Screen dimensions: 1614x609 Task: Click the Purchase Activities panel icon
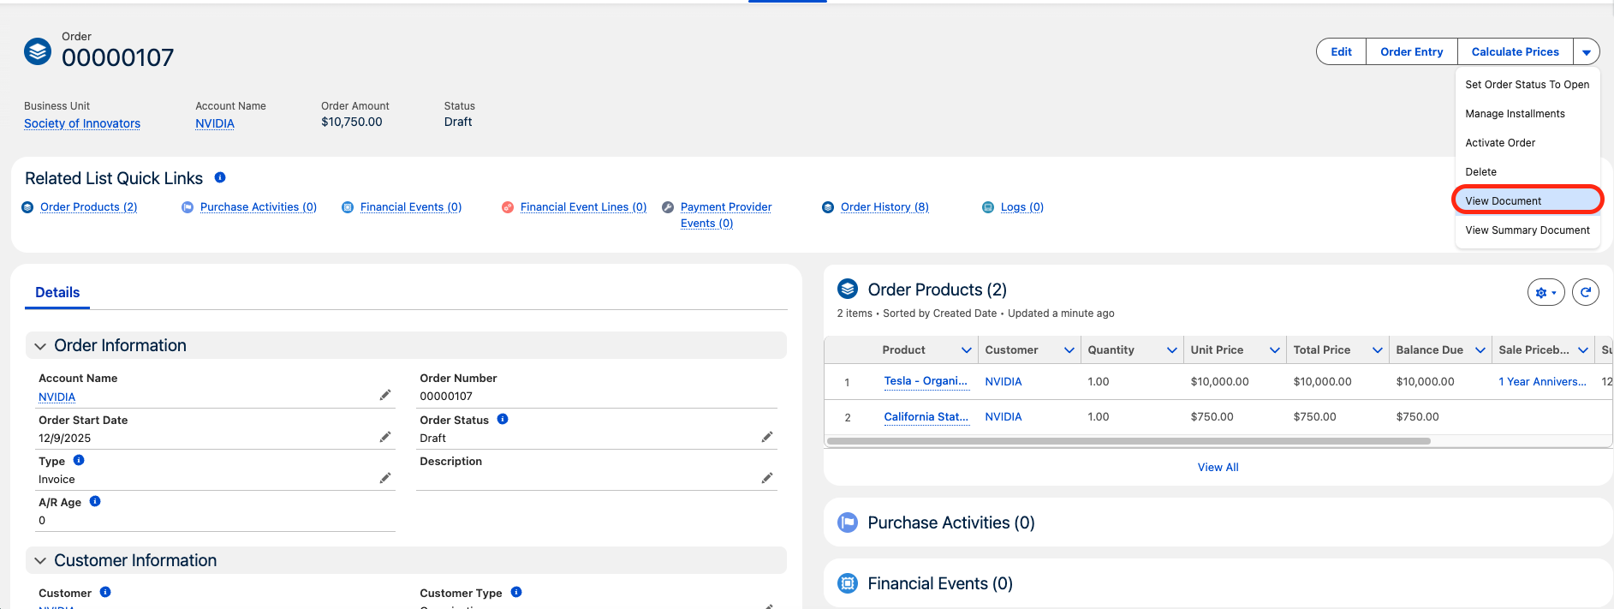(x=848, y=522)
